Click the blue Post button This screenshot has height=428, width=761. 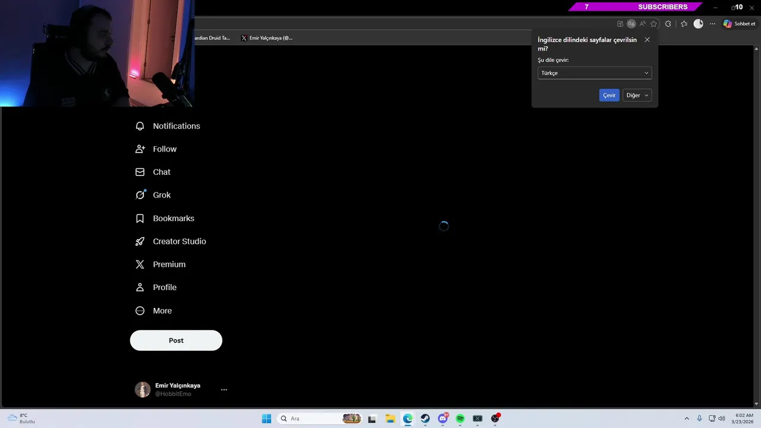176,341
